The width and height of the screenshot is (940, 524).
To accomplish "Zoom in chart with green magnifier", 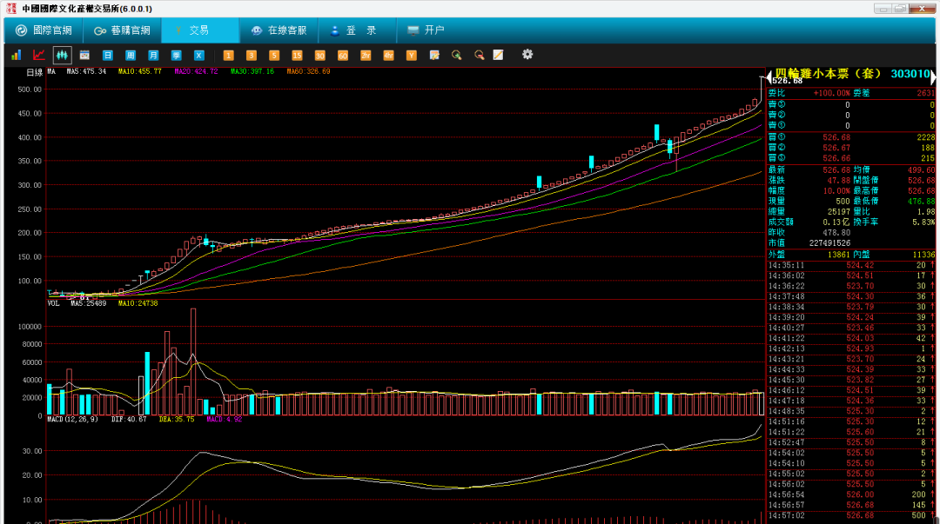I will pyautogui.click(x=457, y=55).
